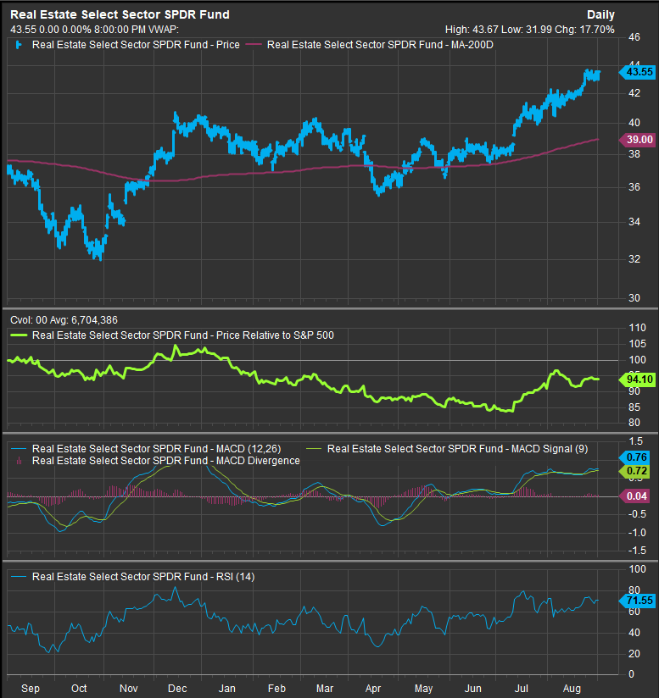
Task: Click the RSI legend line swatch
Action: [19, 577]
